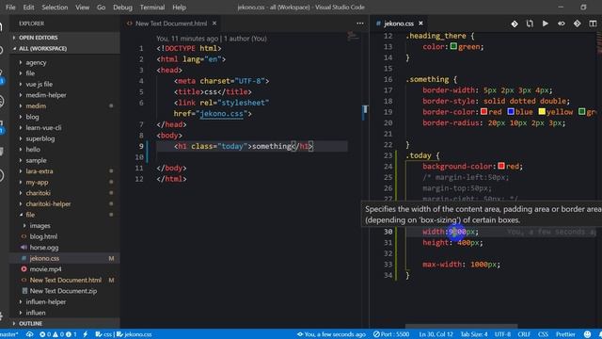Click the horizontal scrollbar in CSS editor
The width and height of the screenshot is (602, 339).
[x=461, y=327]
